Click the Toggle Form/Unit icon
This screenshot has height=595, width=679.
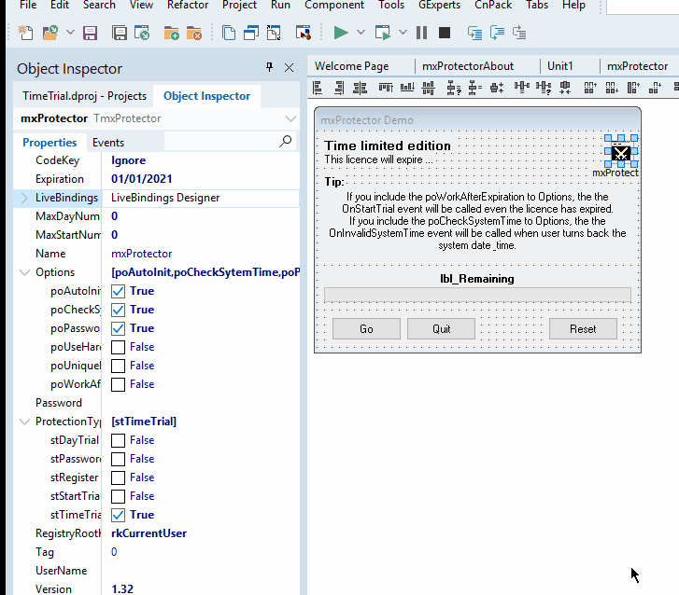274,33
